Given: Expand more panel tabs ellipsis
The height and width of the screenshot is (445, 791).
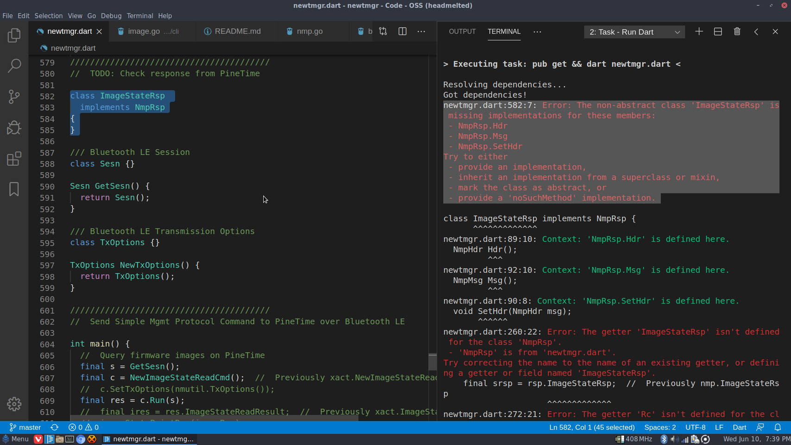Looking at the screenshot, I should (x=537, y=32).
